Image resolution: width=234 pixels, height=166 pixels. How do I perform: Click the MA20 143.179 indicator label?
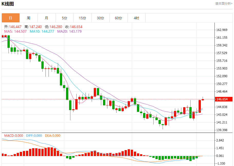[x=69, y=31]
